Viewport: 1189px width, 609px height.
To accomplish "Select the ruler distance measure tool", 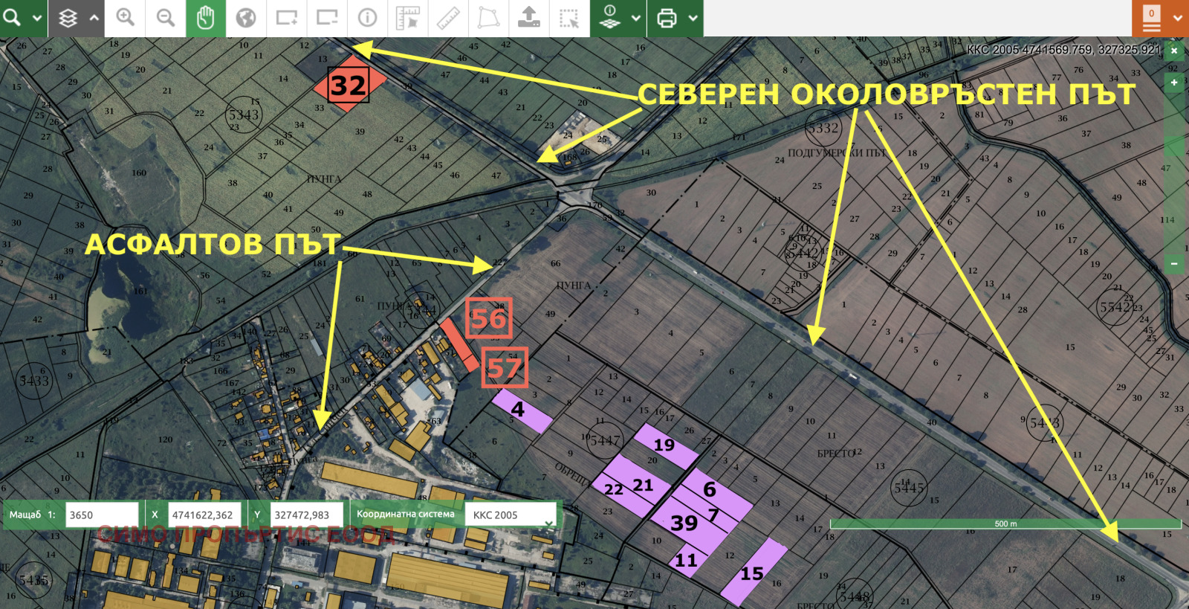I will coord(448,18).
